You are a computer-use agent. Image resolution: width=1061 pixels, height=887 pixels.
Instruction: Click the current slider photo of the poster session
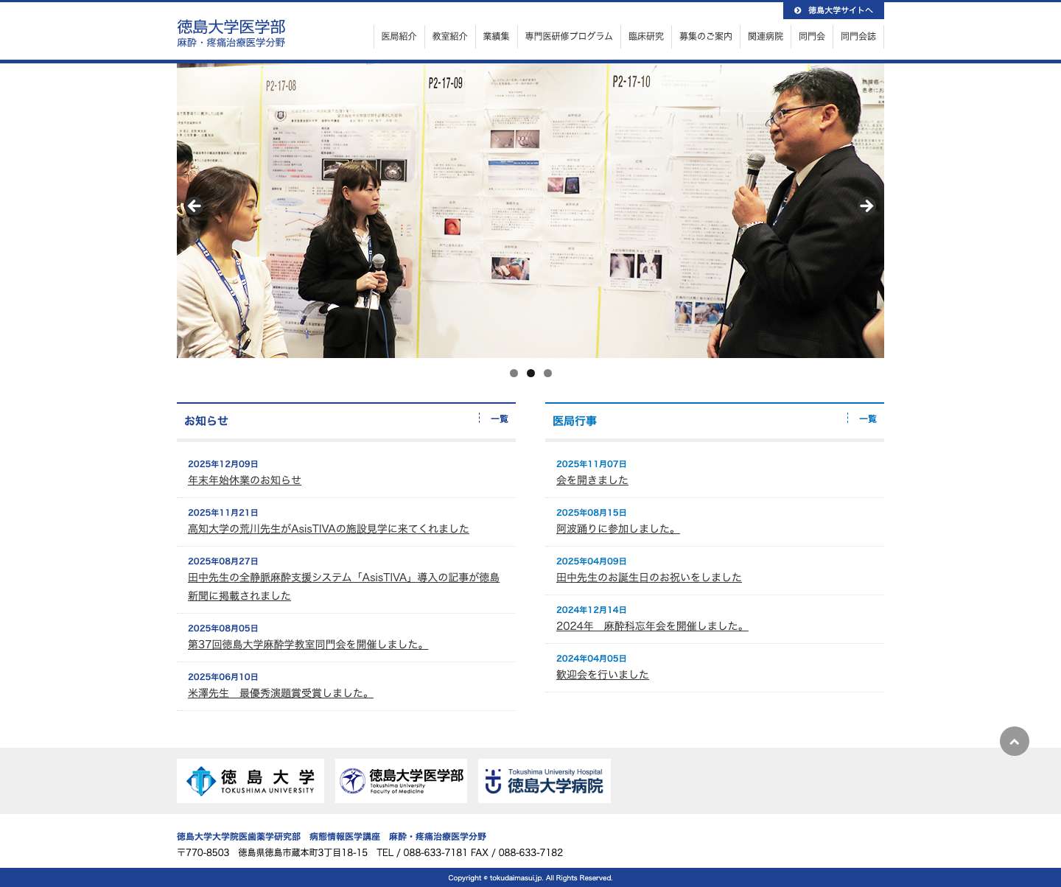coord(530,210)
